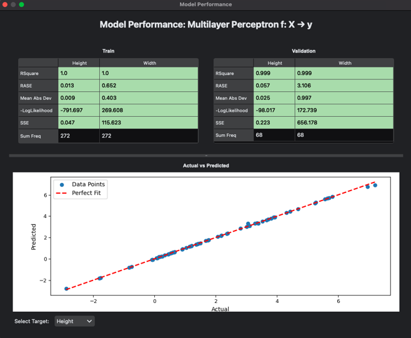
Task: Click red dashed Perfect Fit legend line
Action: coord(62,194)
